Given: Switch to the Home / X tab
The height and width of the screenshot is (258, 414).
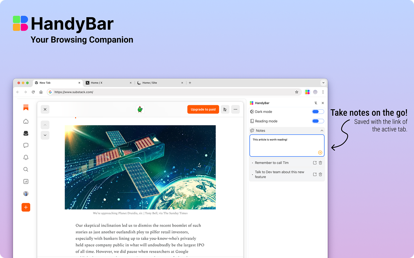Looking at the screenshot, I should pyautogui.click(x=97, y=83).
